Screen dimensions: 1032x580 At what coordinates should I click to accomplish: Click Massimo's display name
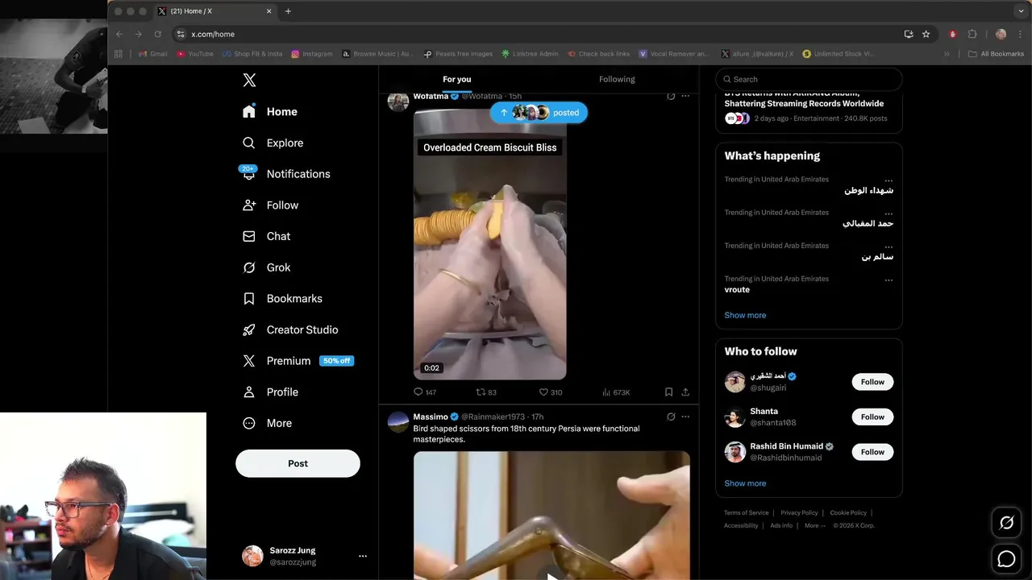[x=431, y=416]
